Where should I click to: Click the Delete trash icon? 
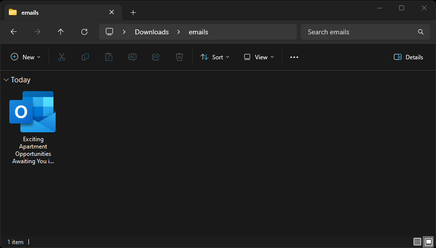[180, 57]
